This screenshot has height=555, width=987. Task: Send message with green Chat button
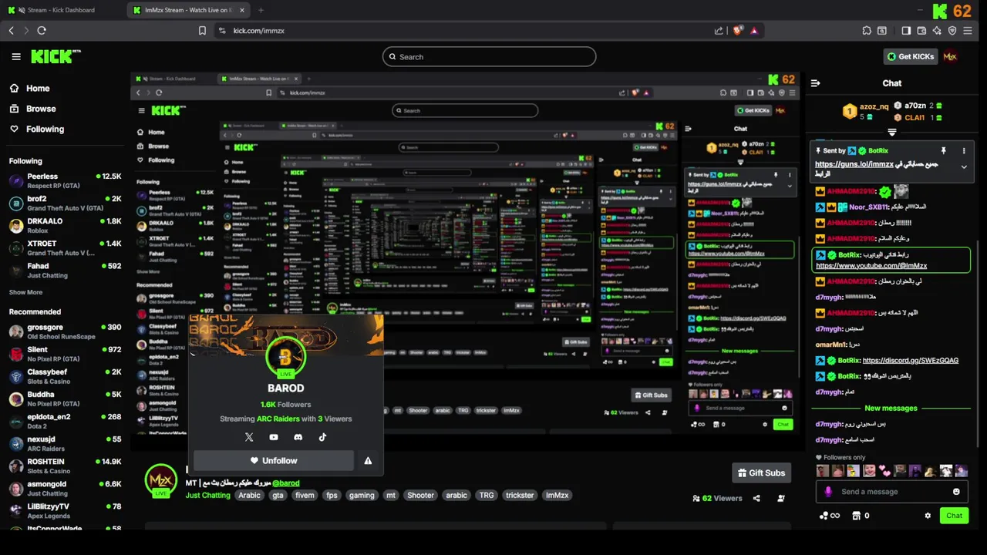click(954, 516)
